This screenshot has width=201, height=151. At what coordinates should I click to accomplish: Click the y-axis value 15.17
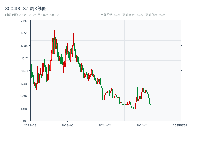click(24, 58)
